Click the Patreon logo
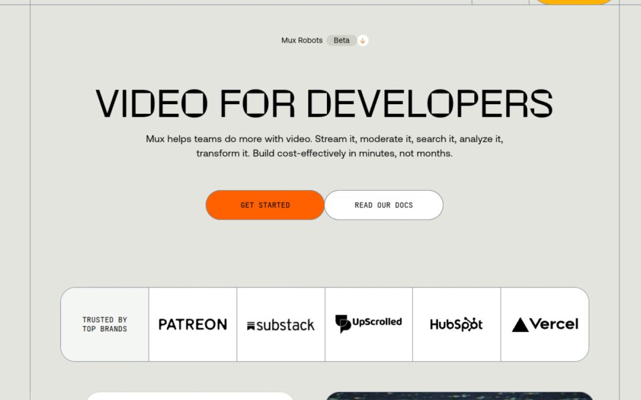 tap(192, 325)
